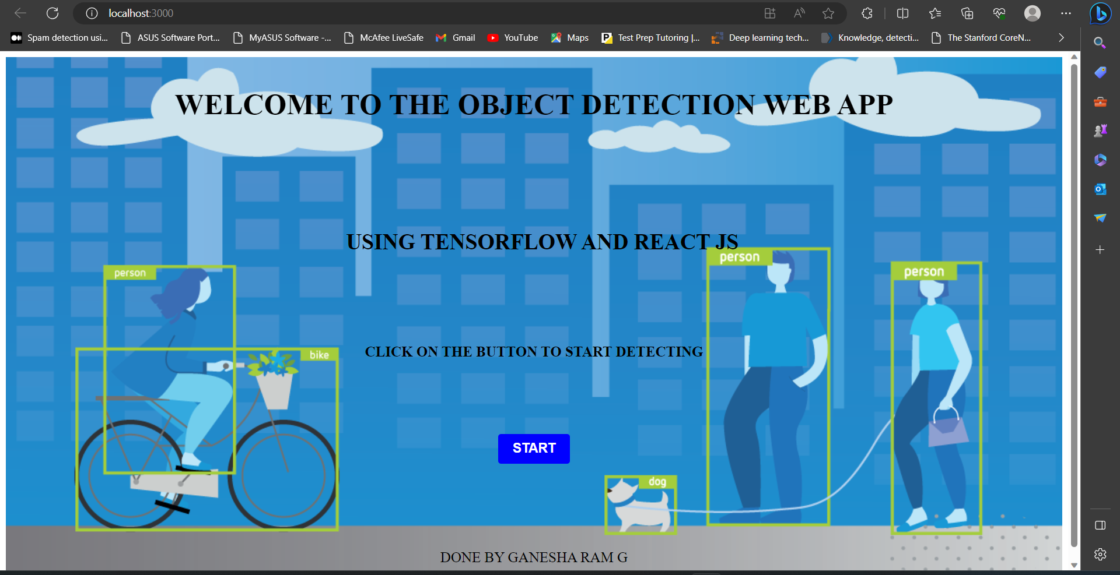Reload the page with the refresh icon

tap(52, 13)
